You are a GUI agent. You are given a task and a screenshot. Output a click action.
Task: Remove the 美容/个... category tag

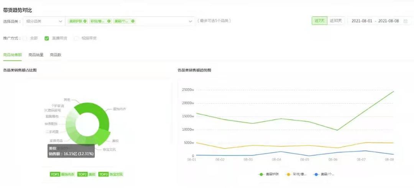click(133, 21)
